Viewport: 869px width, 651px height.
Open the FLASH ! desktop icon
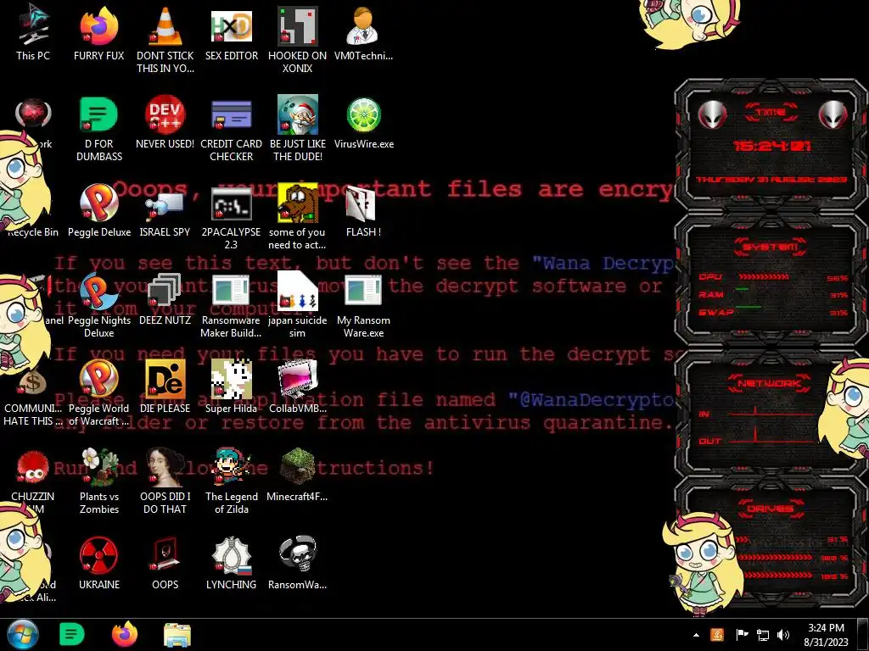pos(363,210)
